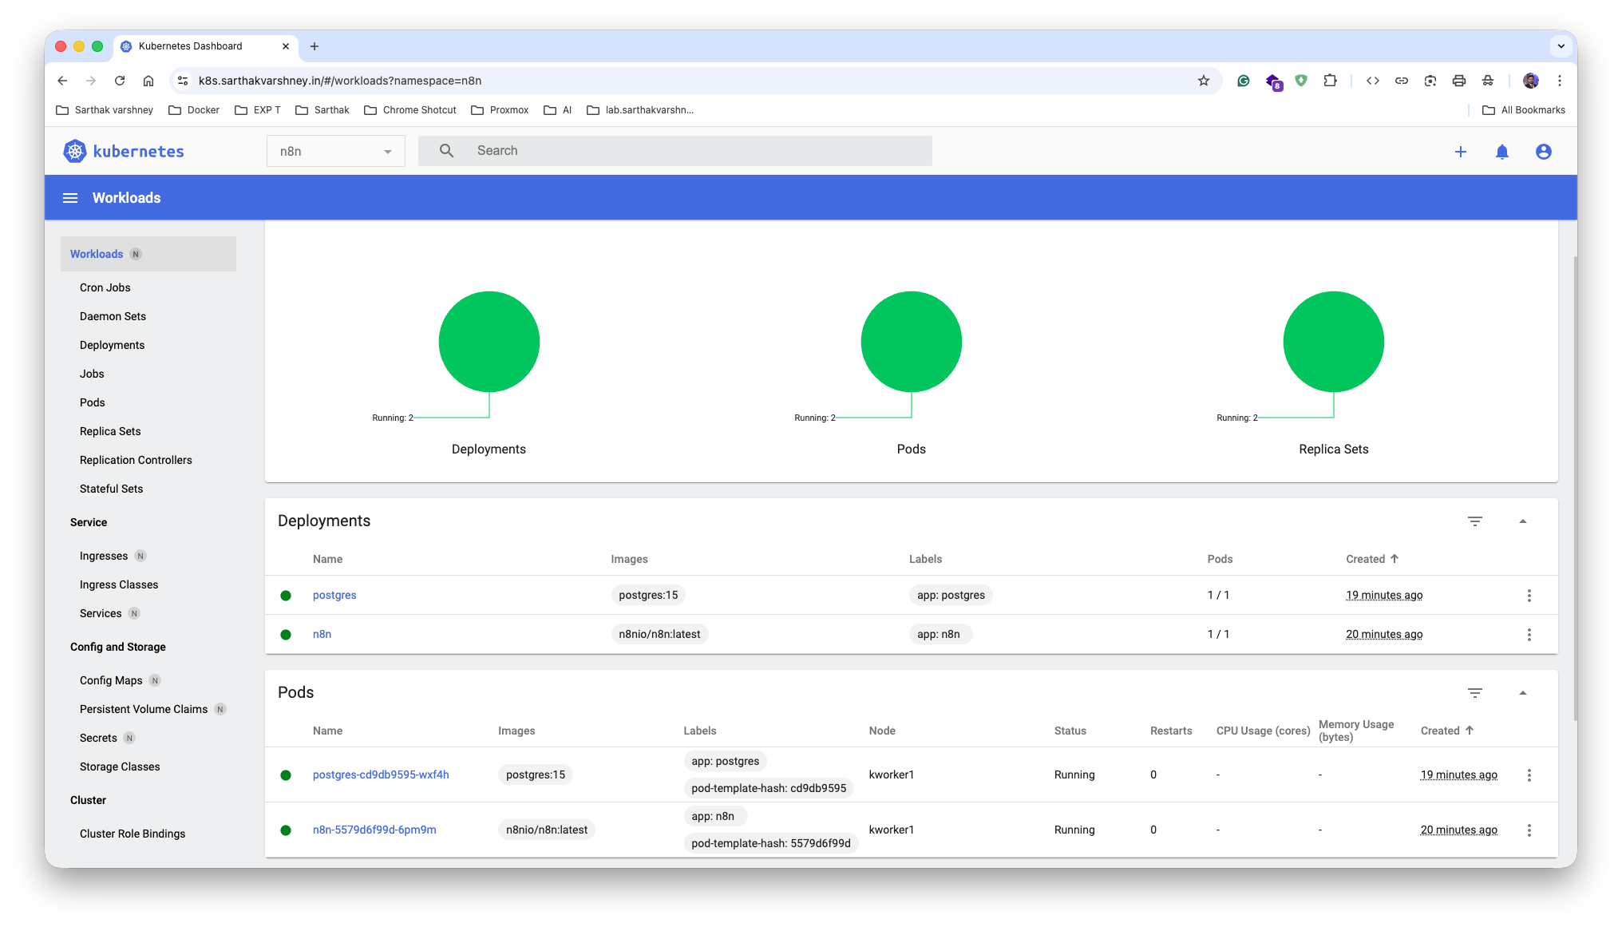Collapse the Deployments card

pyautogui.click(x=1522, y=521)
